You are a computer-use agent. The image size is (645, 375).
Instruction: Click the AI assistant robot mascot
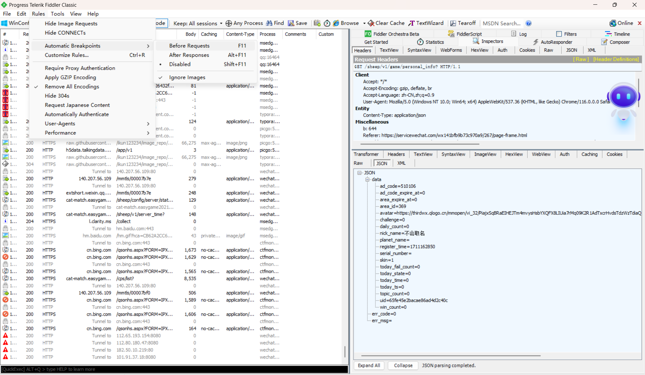pos(623,103)
